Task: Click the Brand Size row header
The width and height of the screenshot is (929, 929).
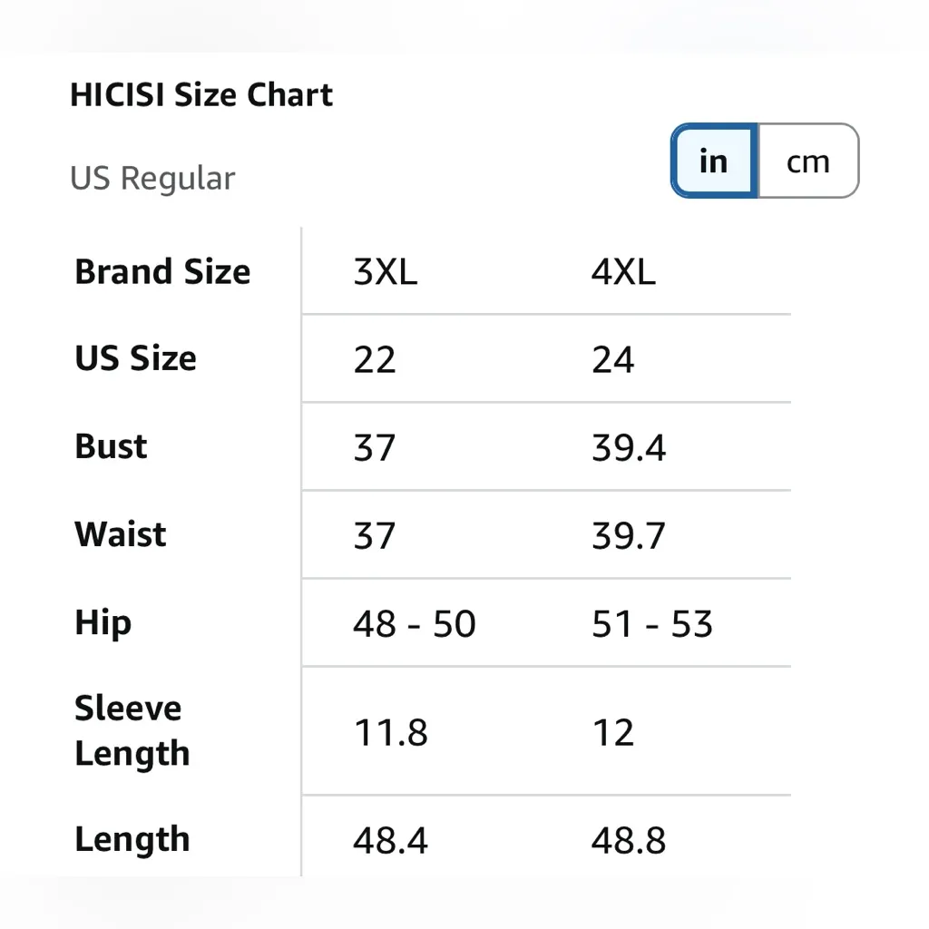Action: [x=162, y=271]
